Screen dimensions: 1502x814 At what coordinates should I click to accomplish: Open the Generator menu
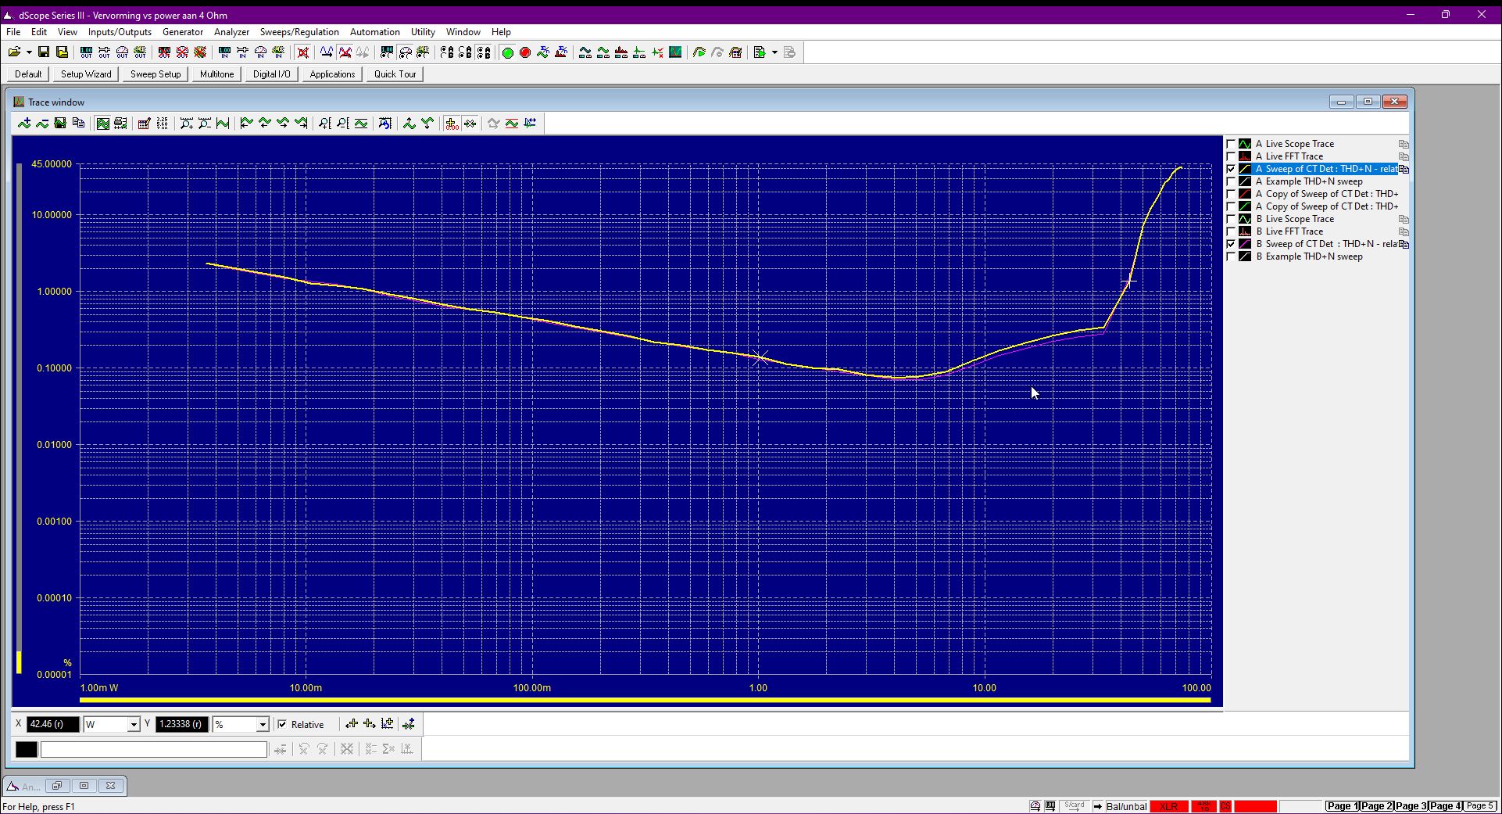point(183,32)
